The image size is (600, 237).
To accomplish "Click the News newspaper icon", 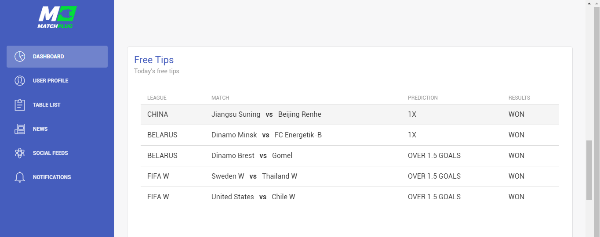I will point(20,129).
